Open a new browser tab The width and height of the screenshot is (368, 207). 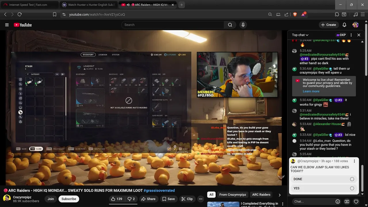coord(181,5)
